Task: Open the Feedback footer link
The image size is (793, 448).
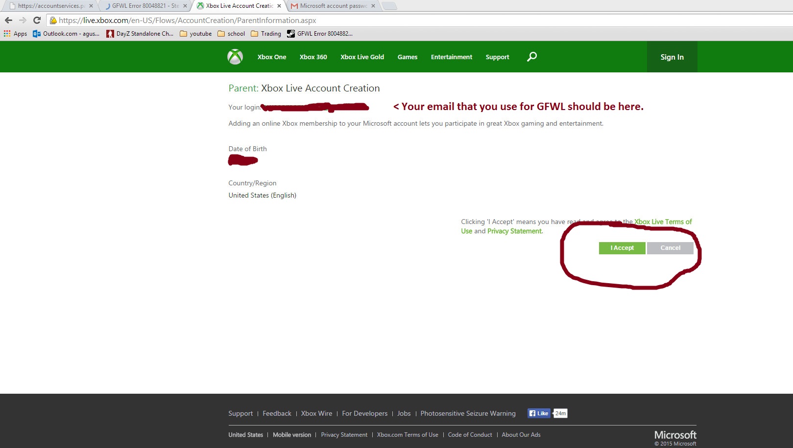Action: coord(277,413)
